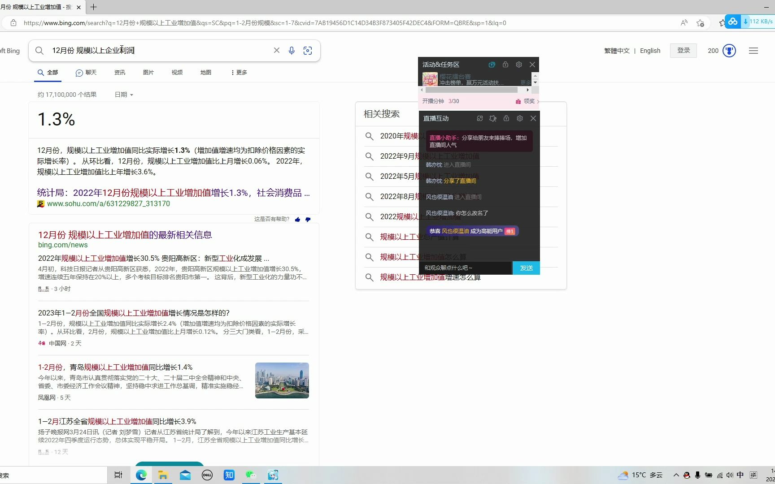The width and height of the screenshot is (775, 484).
Task: Open 知 app on taskbar
Action: click(229, 475)
